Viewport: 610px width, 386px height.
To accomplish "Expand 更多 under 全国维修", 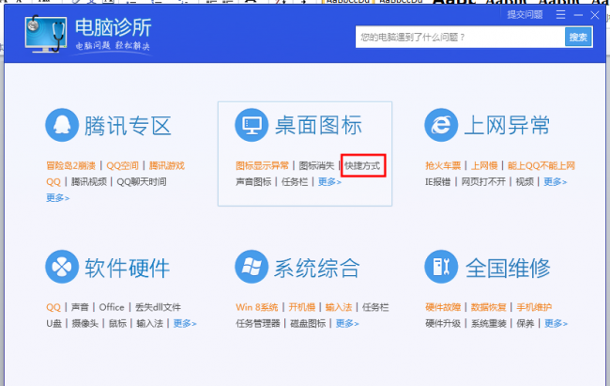I will 556,323.
